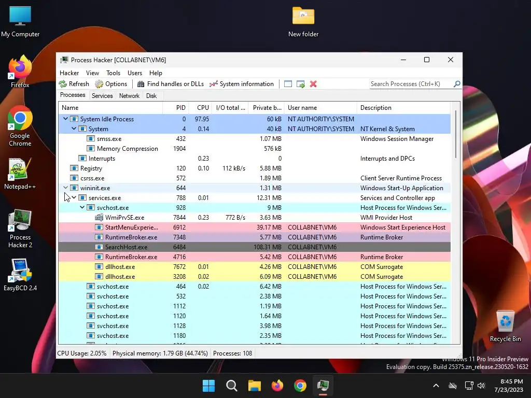Switch to the Services tab
Image resolution: width=531 pixels, height=398 pixels.
click(102, 96)
